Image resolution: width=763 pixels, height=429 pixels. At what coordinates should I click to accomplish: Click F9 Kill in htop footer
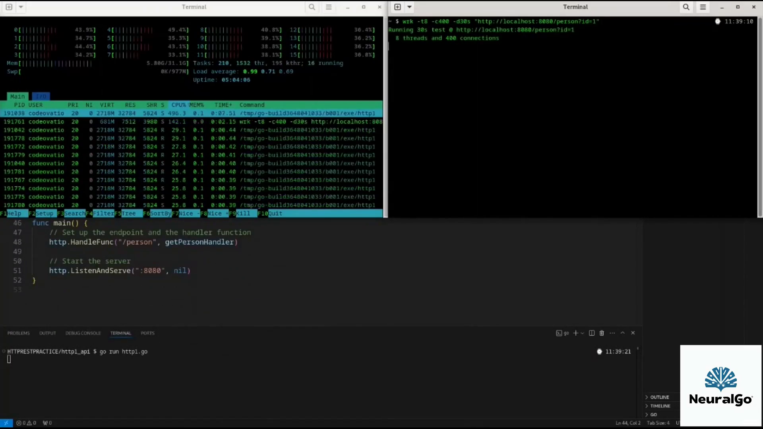pyautogui.click(x=243, y=213)
